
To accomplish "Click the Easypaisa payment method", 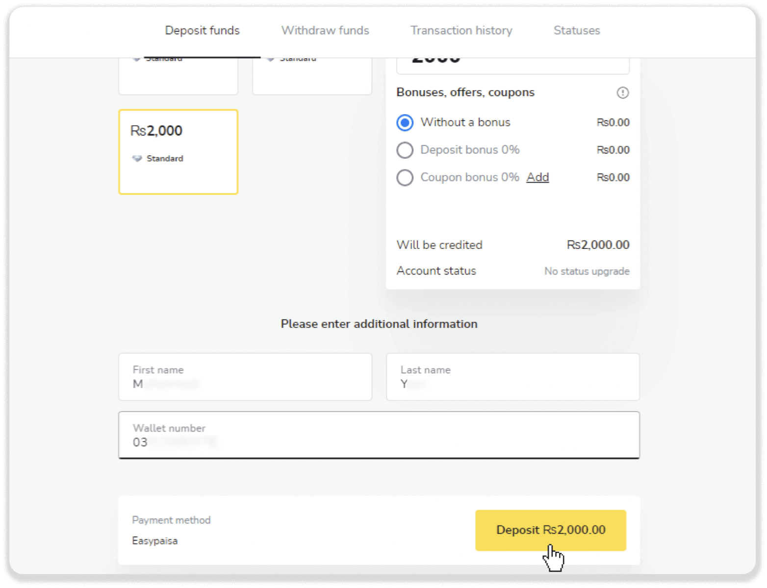I will (155, 541).
